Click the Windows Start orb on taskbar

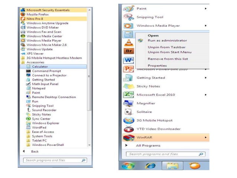tap(128, 165)
